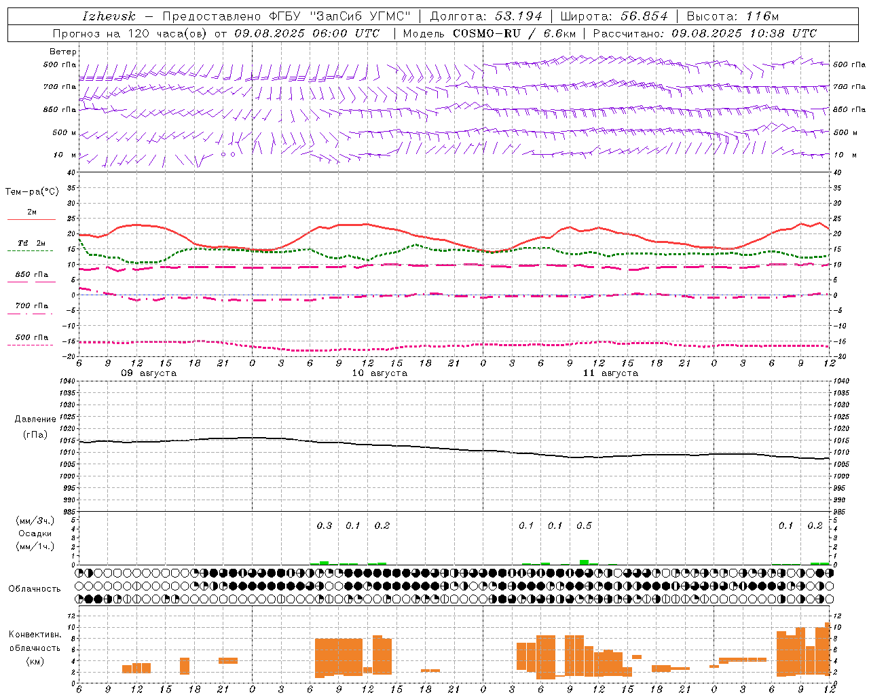The width and height of the screenshot is (869, 695).
Task: Click the Izhevsk station title
Action: point(109,16)
